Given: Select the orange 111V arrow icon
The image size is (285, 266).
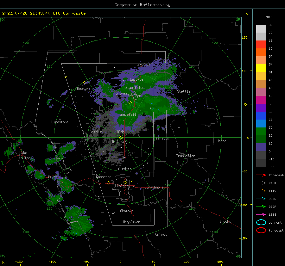Looking at the screenshot, I should (x=261, y=191).
